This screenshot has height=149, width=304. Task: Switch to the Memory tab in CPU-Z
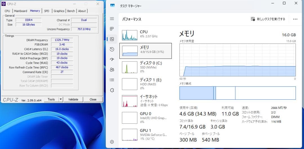tap(35, 11)
